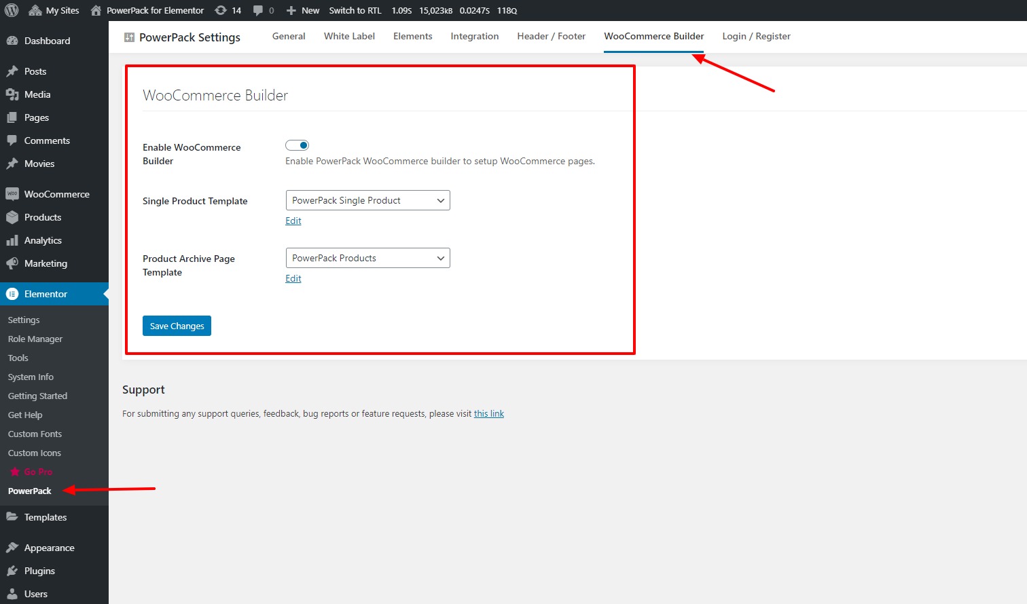Collapse the Elementor submenu
The image size is (1027, 604).
tap(46, 293)
